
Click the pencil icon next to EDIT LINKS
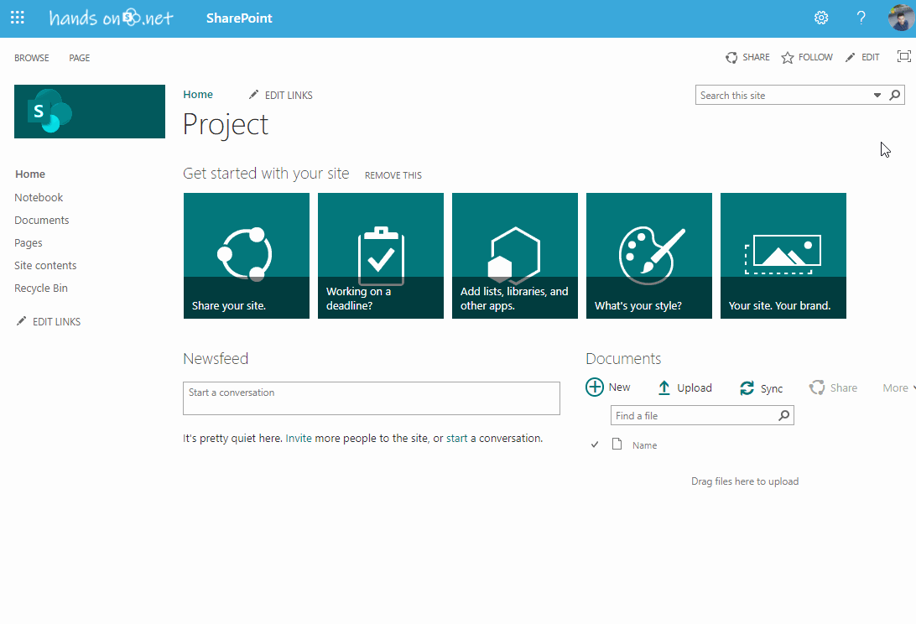tap(253, 95)
